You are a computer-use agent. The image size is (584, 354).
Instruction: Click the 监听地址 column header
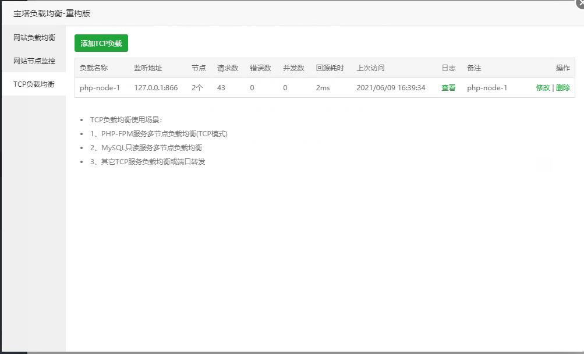(x=148, y=68)
